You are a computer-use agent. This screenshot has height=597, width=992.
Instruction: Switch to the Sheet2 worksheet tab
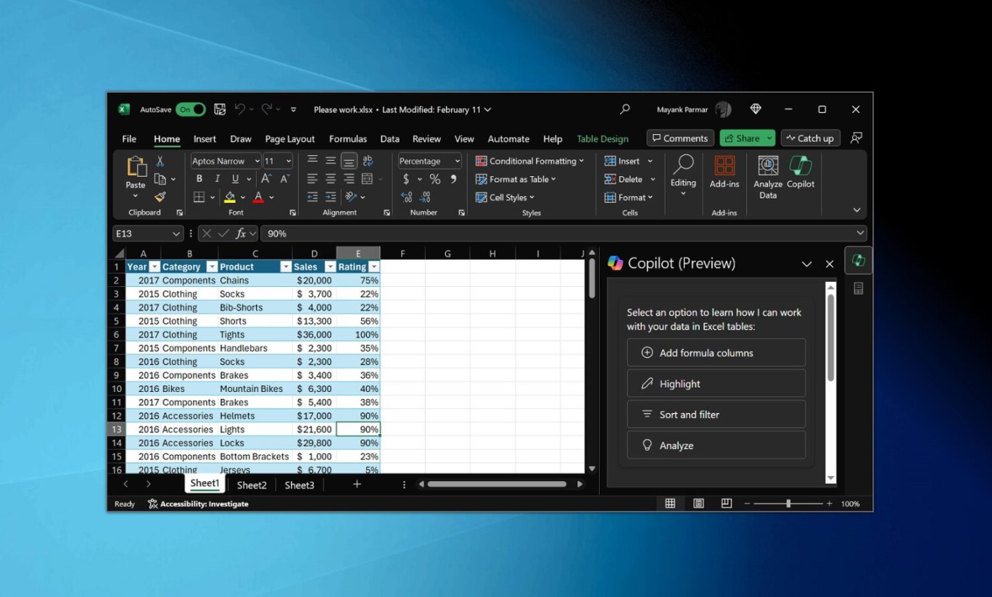pos(252,485)
